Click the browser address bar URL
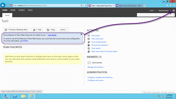The image size is (176, 99). [30, 5]
